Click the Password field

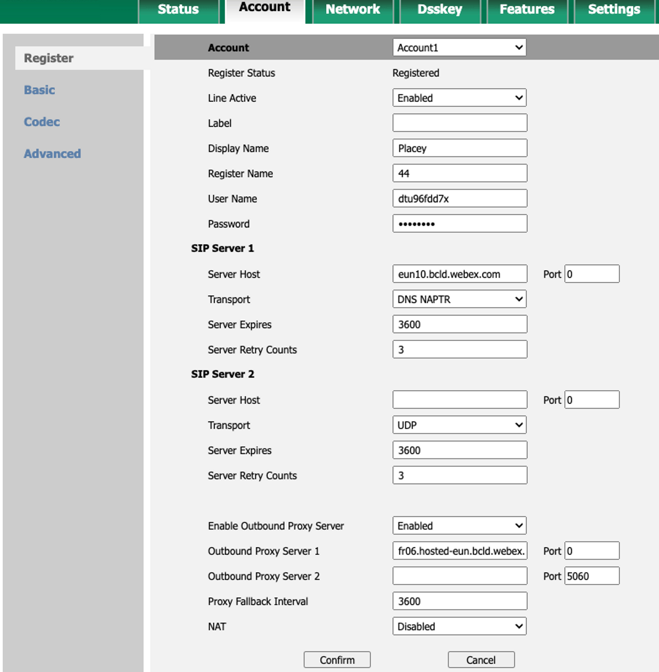coord(460,224)
